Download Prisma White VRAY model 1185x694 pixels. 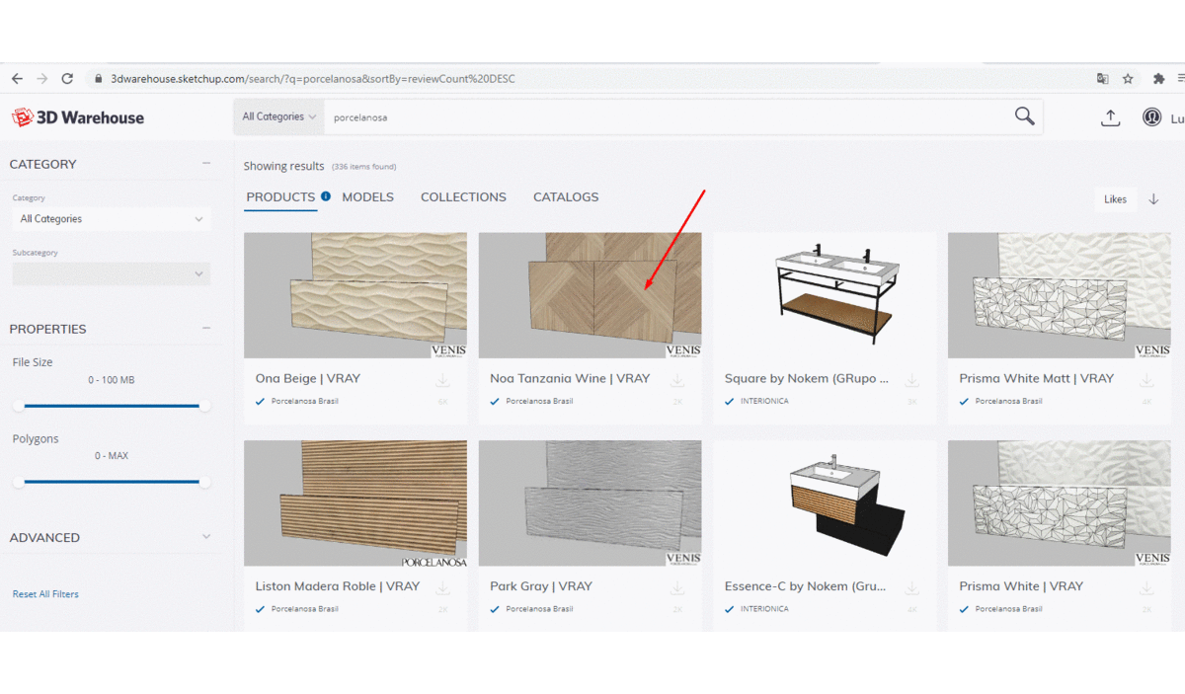(x=1146, y=587)
